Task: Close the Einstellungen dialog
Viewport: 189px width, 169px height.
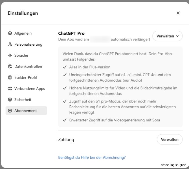Action: point(178,13)
